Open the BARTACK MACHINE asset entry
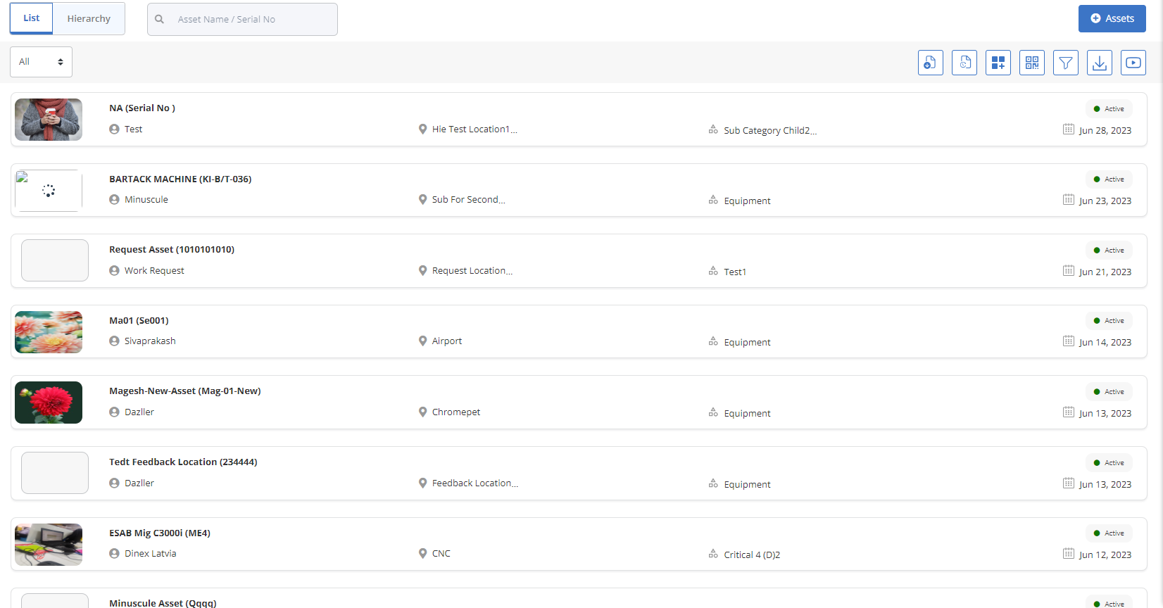1163x608 pixels. pyautogui.click(x=180, y=179)
